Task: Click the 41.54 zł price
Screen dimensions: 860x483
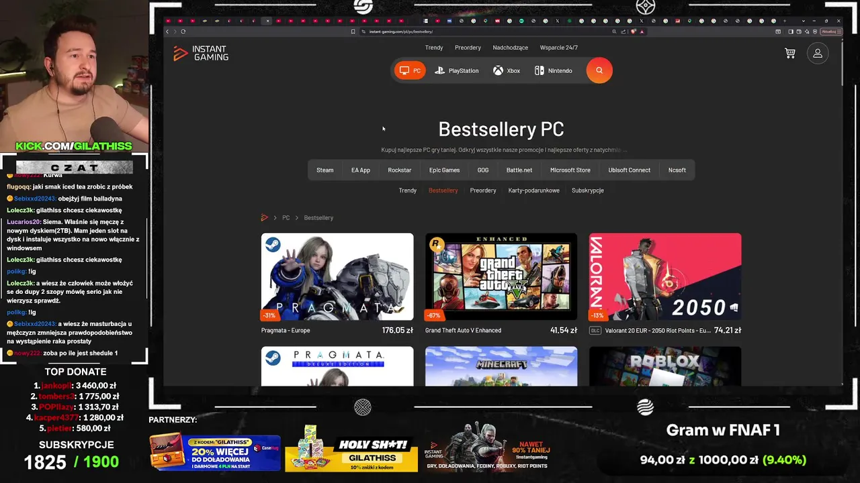Action: pyautogui.click(x=564, y=331)
